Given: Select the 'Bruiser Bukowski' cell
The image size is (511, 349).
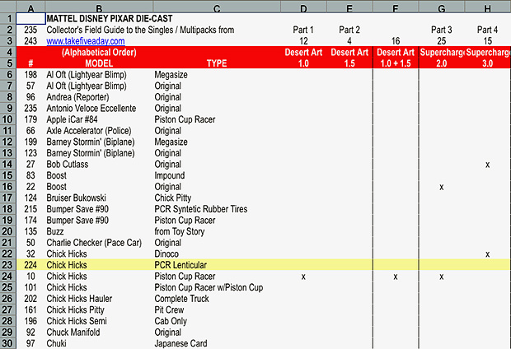Looking at the screenshot, I should click(x=77, y=198).
